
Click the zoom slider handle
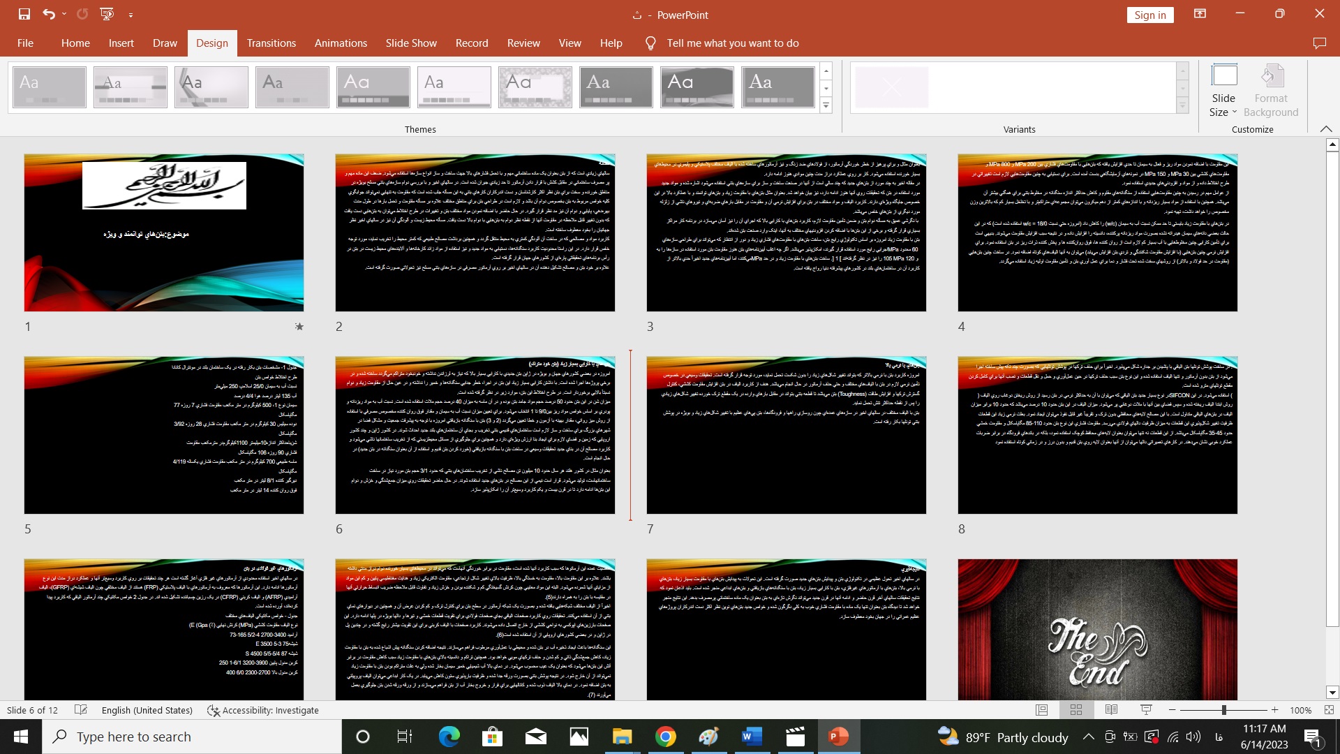point(1223,710)
